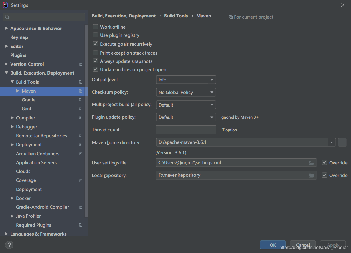Click project-level icon beside Gant row

pos(80,109)
